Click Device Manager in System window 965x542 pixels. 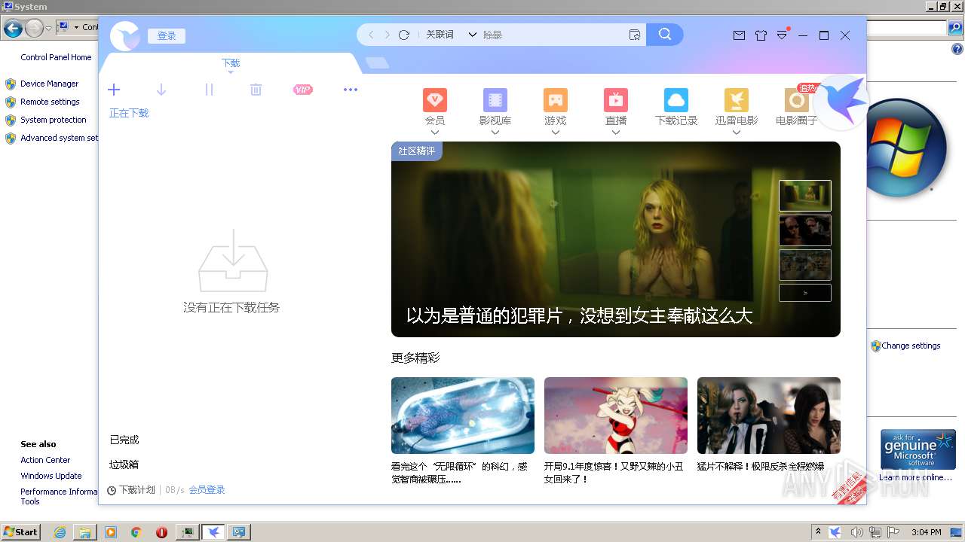point(50,84)
